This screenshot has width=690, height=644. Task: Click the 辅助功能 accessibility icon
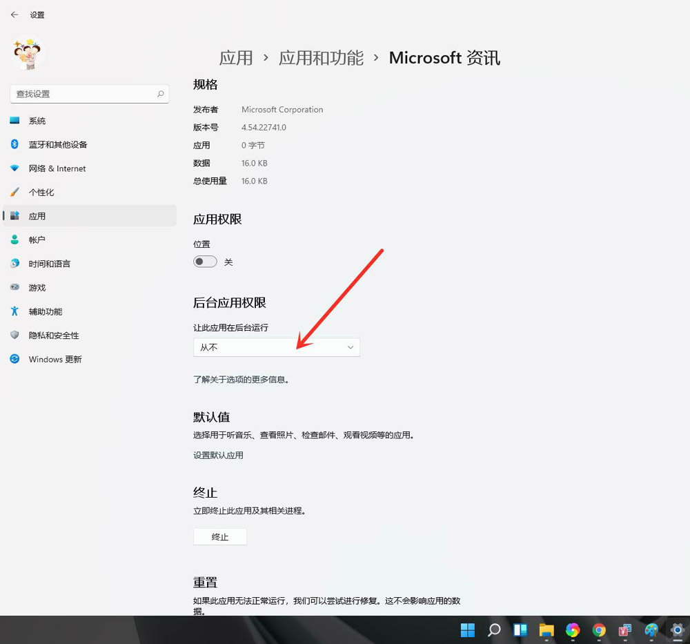14,311
